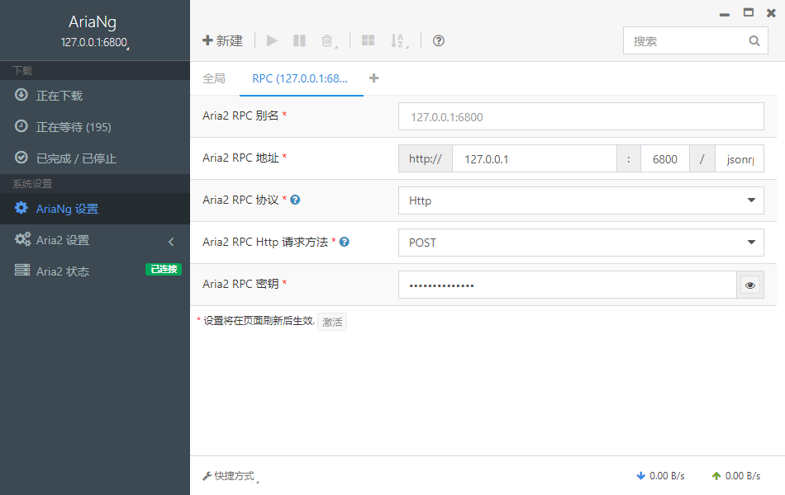Click the checkmark icon beside 已完成
Screen dimensions: 785x495
(21, 158)
